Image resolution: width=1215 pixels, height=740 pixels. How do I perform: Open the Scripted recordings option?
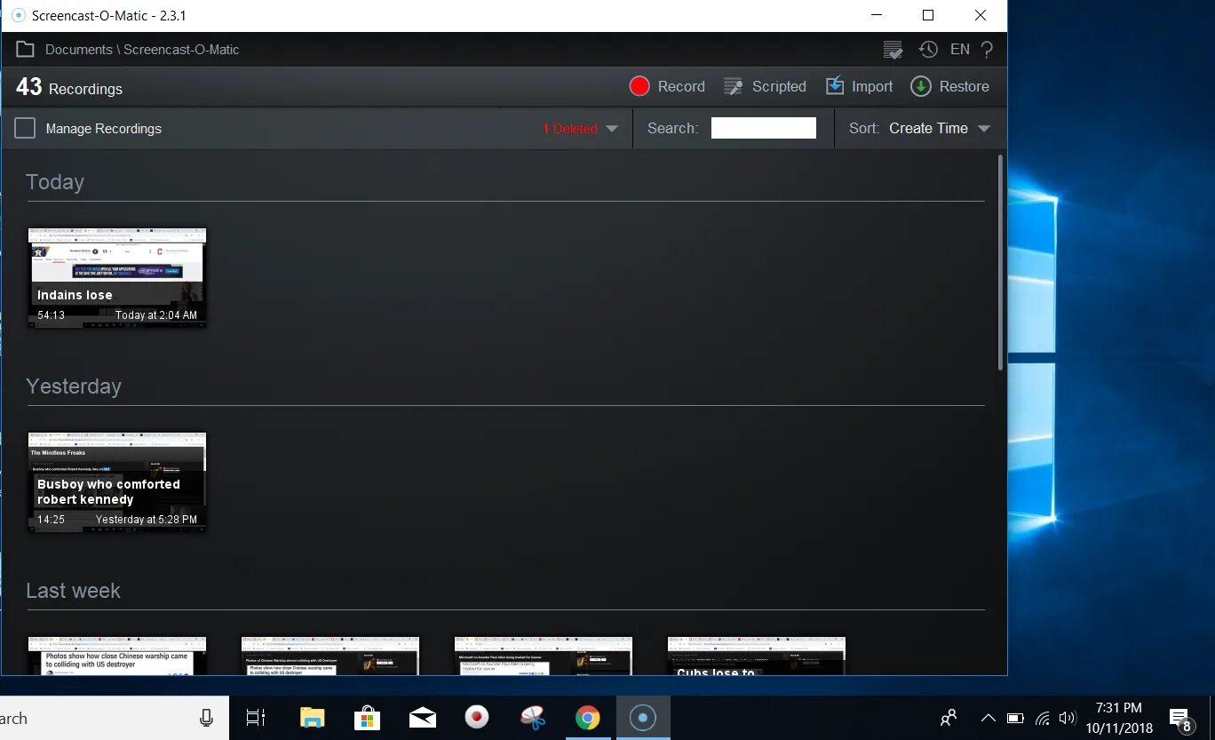point(765,86)
